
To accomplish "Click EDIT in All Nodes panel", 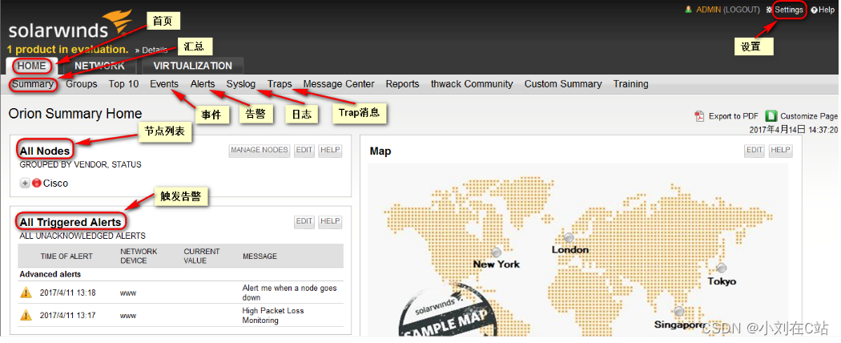I will click(304, 151).
